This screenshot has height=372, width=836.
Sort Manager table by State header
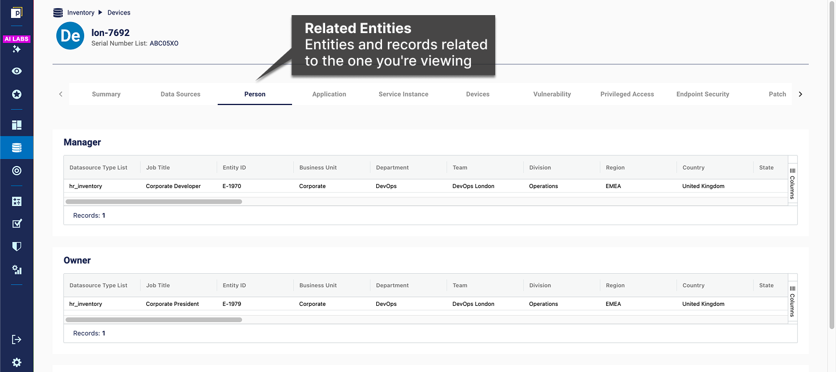pos(766,168)
